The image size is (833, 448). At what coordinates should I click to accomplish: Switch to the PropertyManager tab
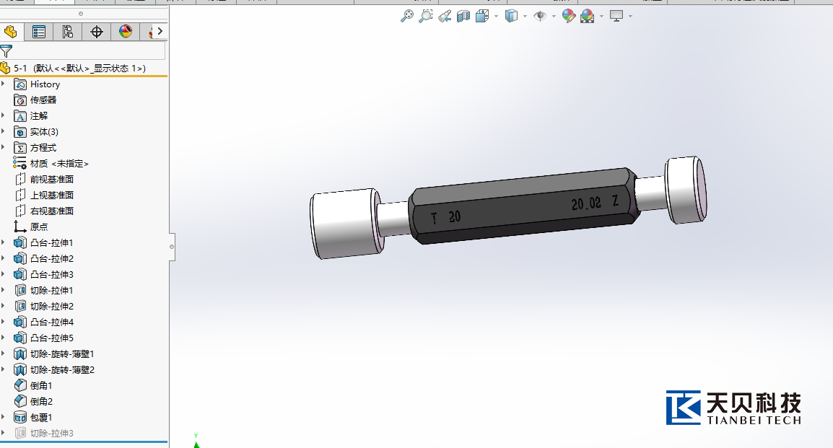tap(39, 32)
